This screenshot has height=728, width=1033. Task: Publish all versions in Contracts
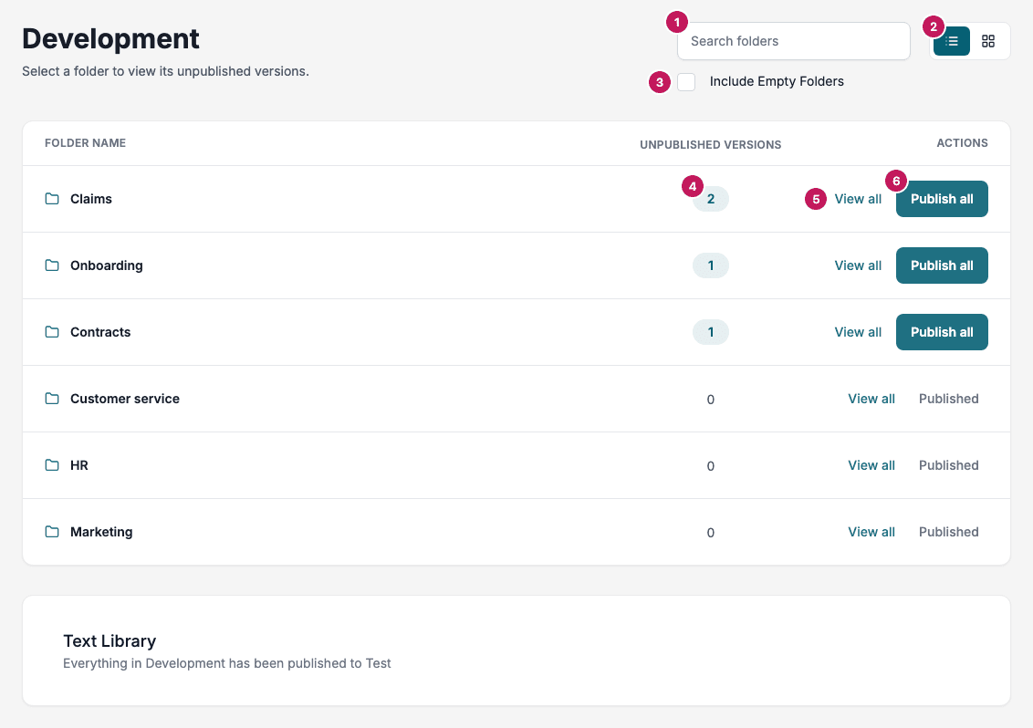942,332
